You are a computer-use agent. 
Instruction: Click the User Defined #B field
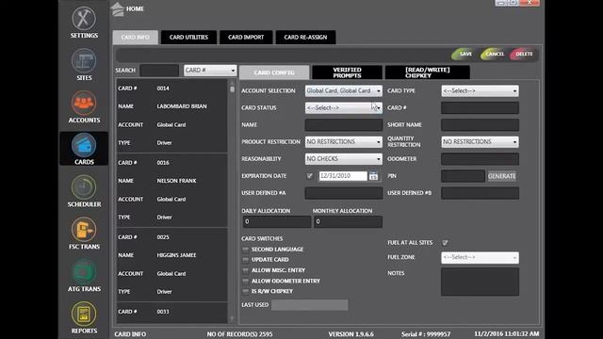click(x=480, y=193)
